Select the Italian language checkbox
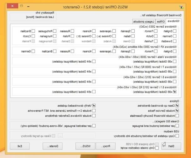This screenshot has height=158, width=191. click(133, 36)
